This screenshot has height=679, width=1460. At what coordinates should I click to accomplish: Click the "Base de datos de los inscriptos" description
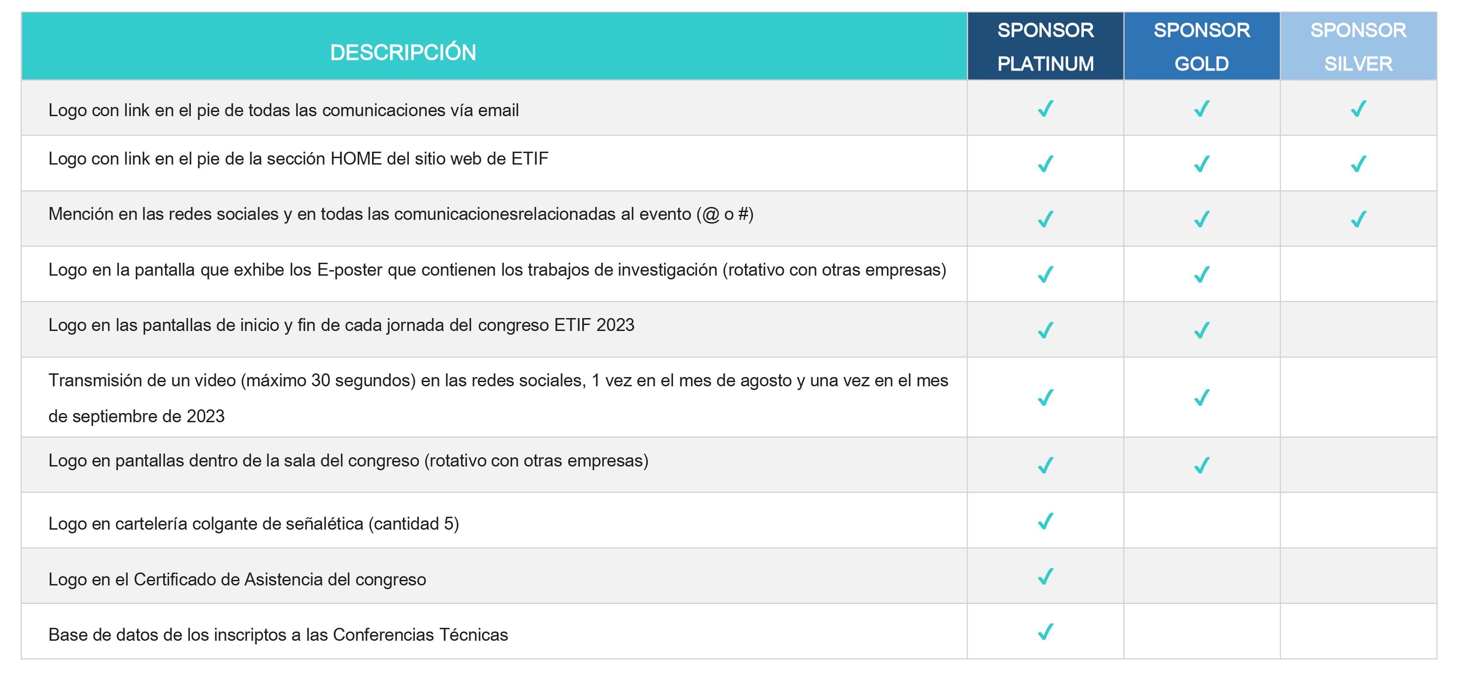tap(278, 635)
